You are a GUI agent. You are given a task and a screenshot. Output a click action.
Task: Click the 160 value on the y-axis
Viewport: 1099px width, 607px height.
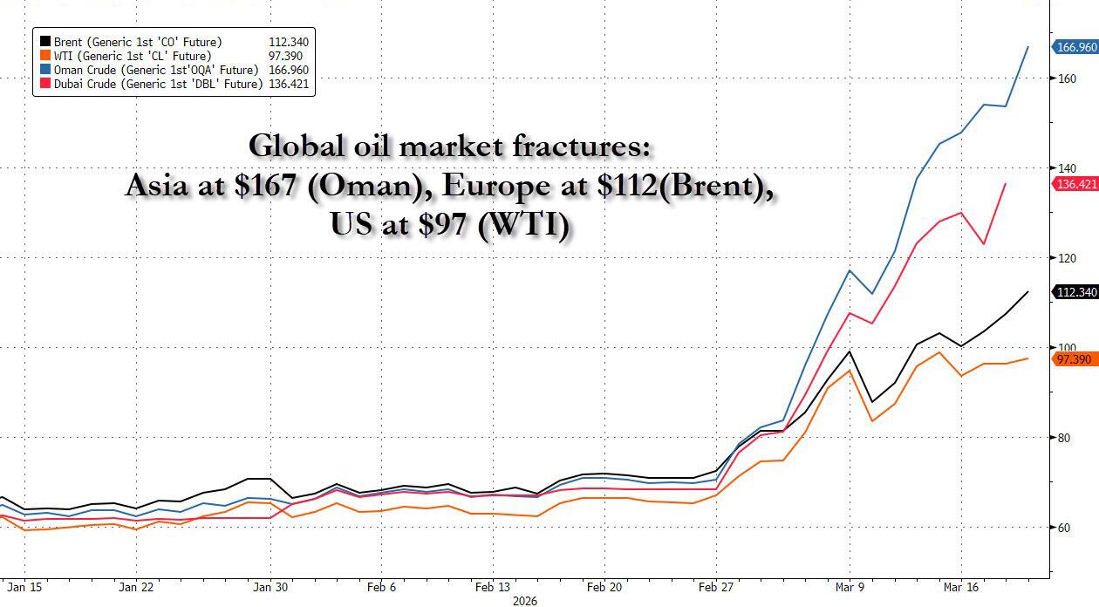pyautogui.click(x=1067, y=78)
